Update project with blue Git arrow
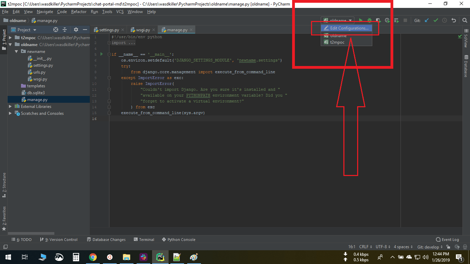This screenshot has height=264, width=470. coord(427,21)
